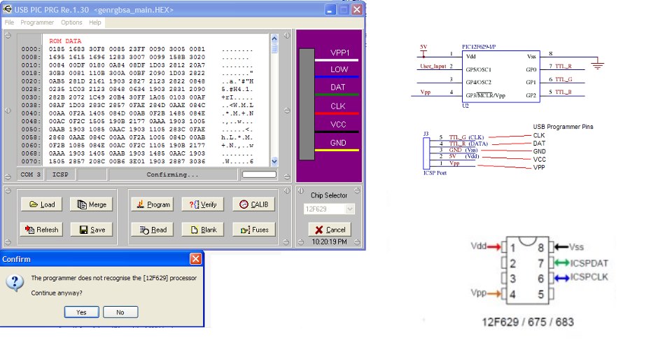Click the Fuses button

tap(253, 230)
